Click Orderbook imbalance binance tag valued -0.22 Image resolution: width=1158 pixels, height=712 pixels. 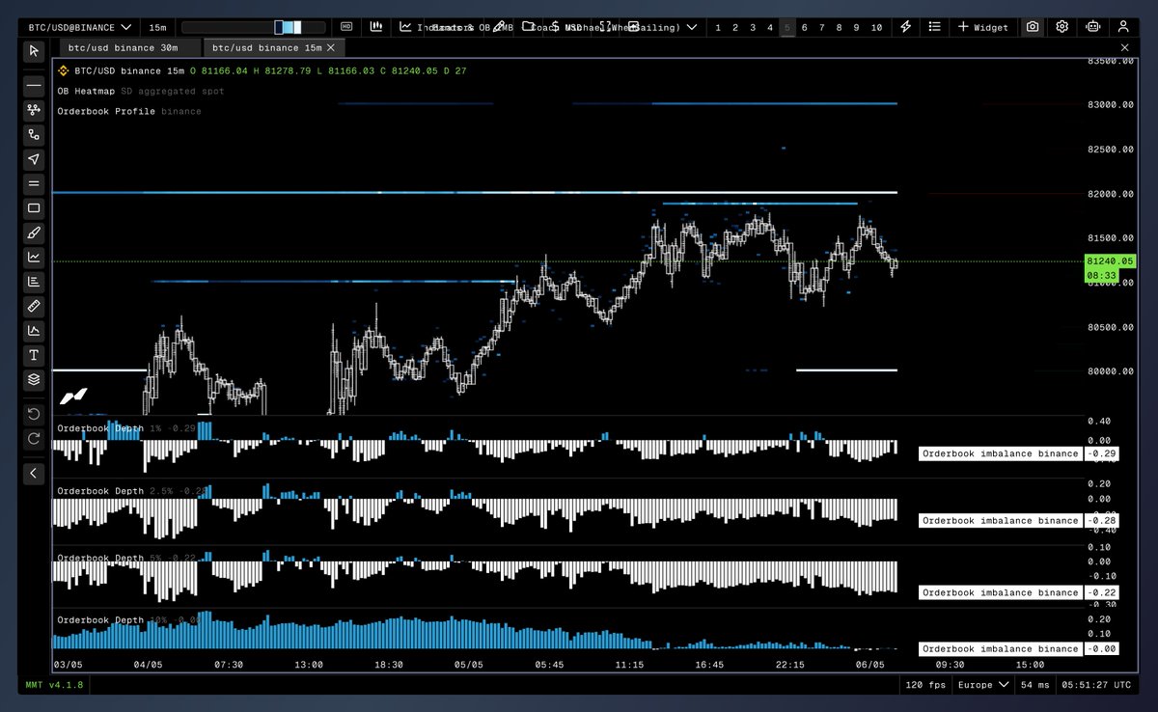[x=1000, y=592]
